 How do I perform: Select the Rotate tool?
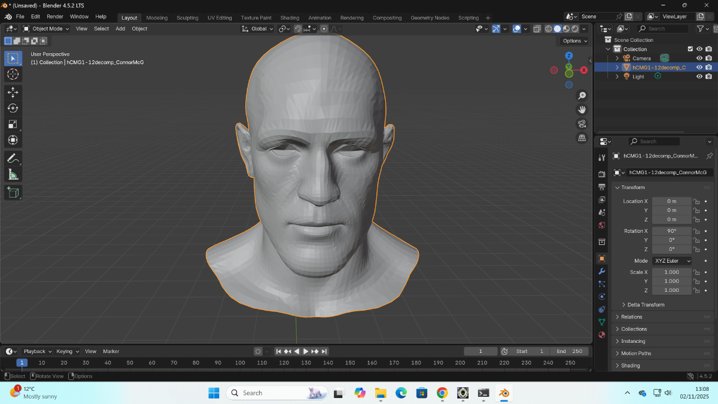coord(13,108)
